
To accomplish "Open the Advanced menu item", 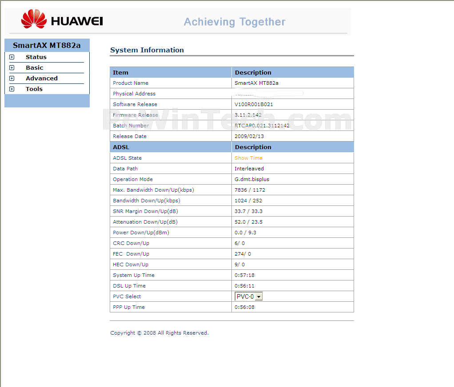I will [x=42, y=79].
